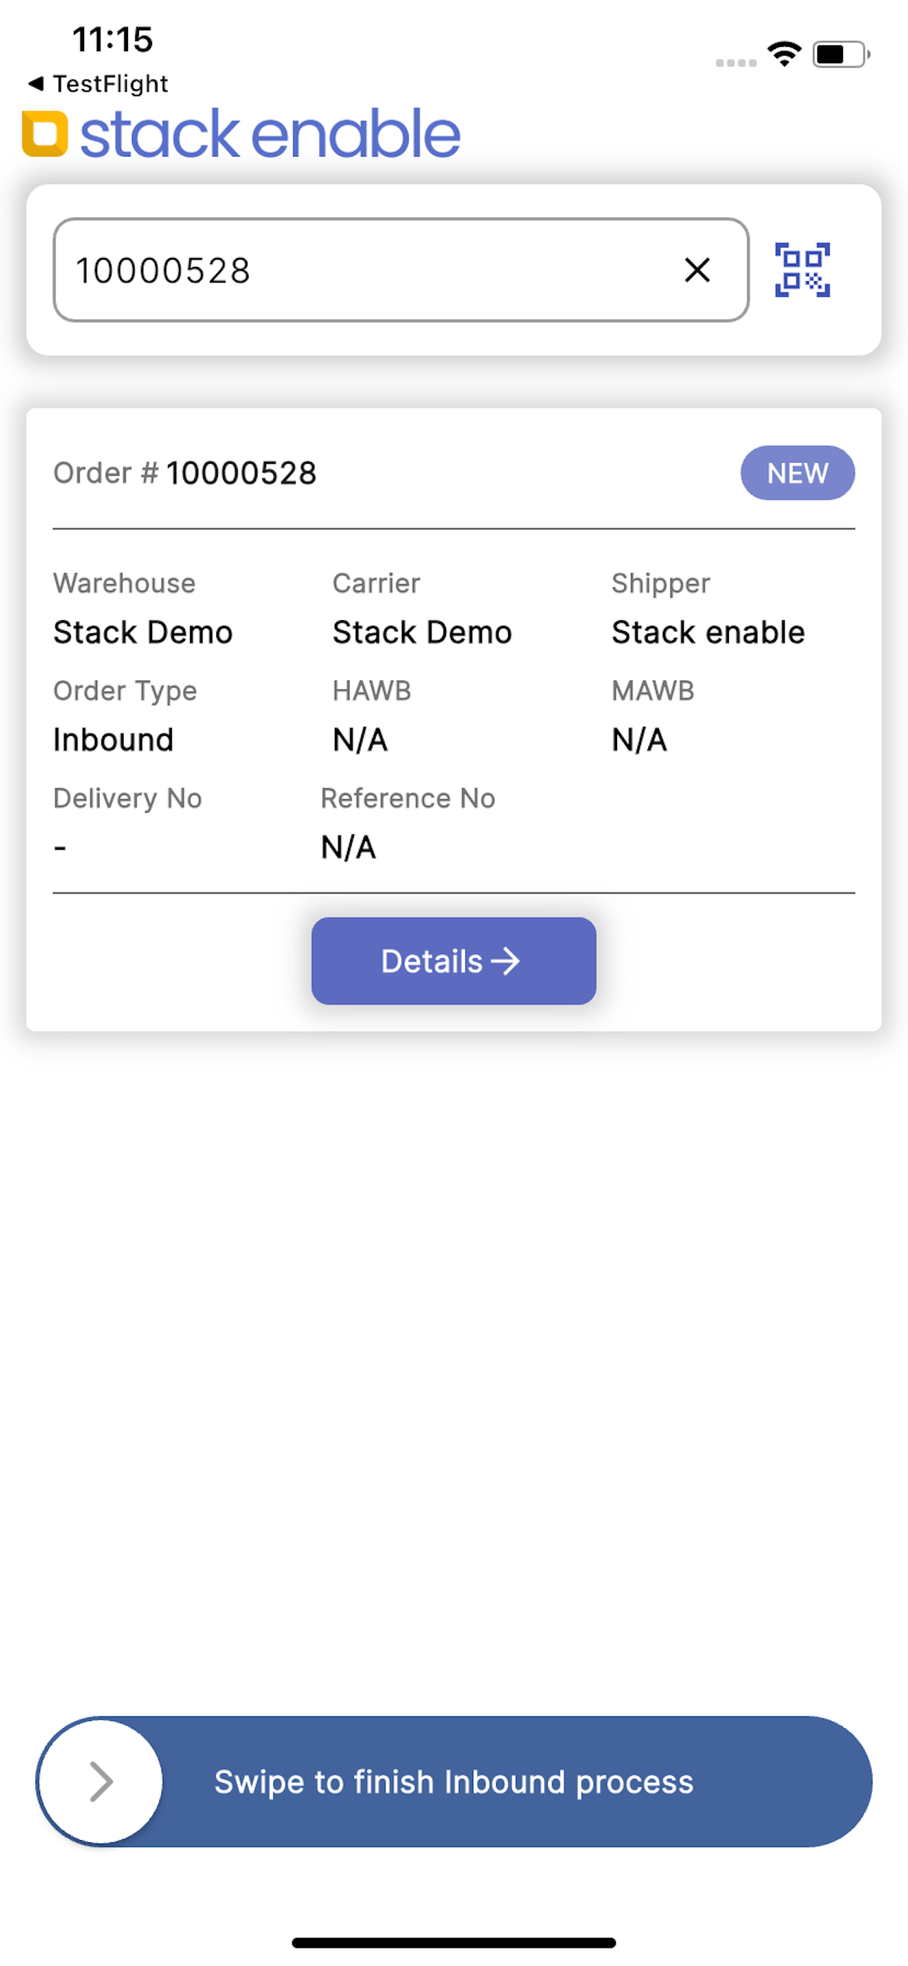Viewport: 908px width, 1966px height.
Task: Open order Details
Action: pos(453,960)
